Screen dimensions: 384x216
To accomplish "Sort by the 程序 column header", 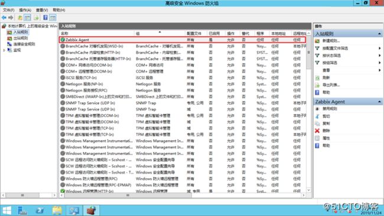I will pos(262,33).
